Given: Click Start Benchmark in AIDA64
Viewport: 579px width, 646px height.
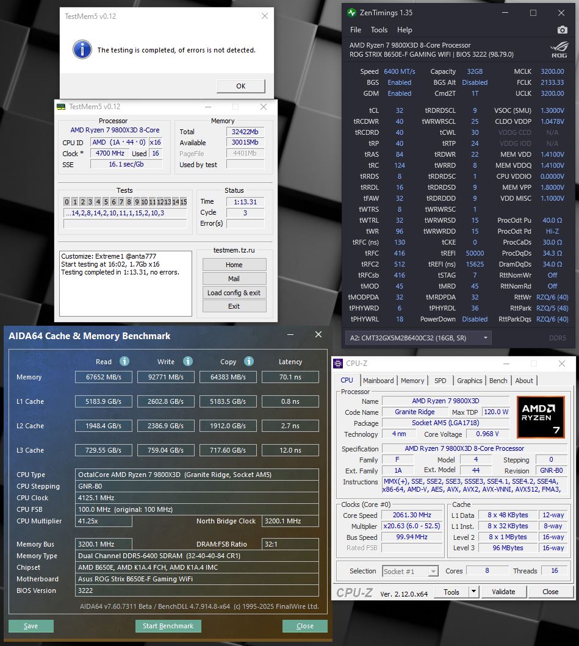Looking at the screenshot, I should [168, 626].
